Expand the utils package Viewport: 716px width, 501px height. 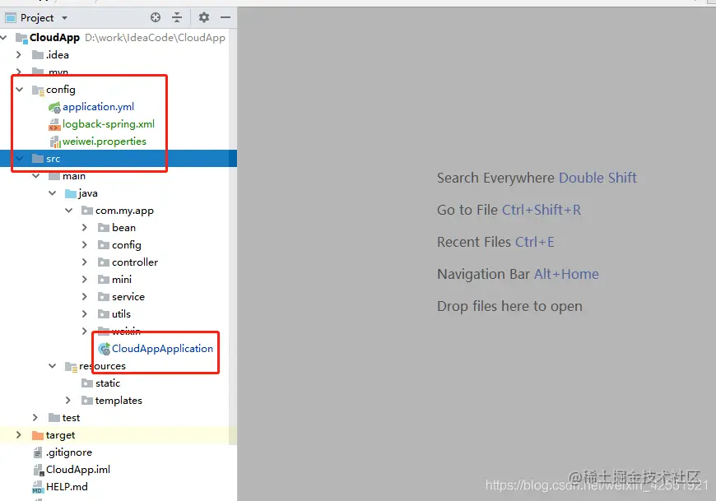pyautogui.click(x=85, y=314)
